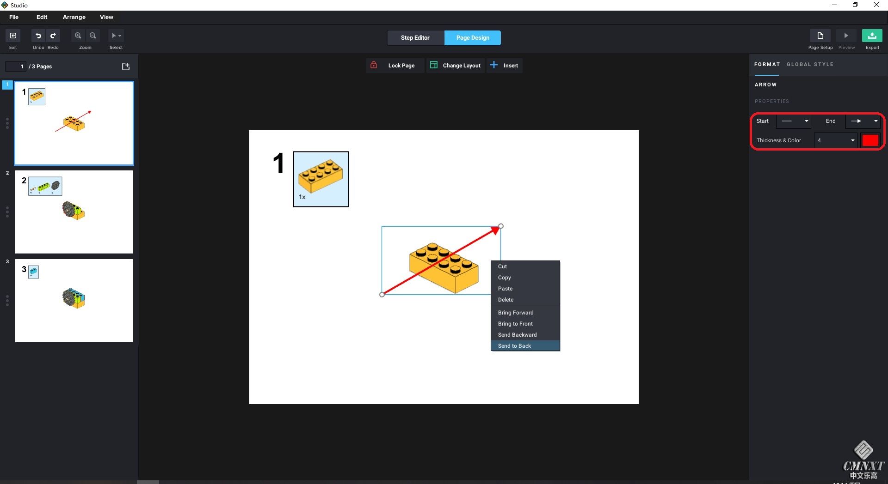Switch to Page Design mode
The width and height of the screenshot is (888, 484).
(x=472, y=38)
